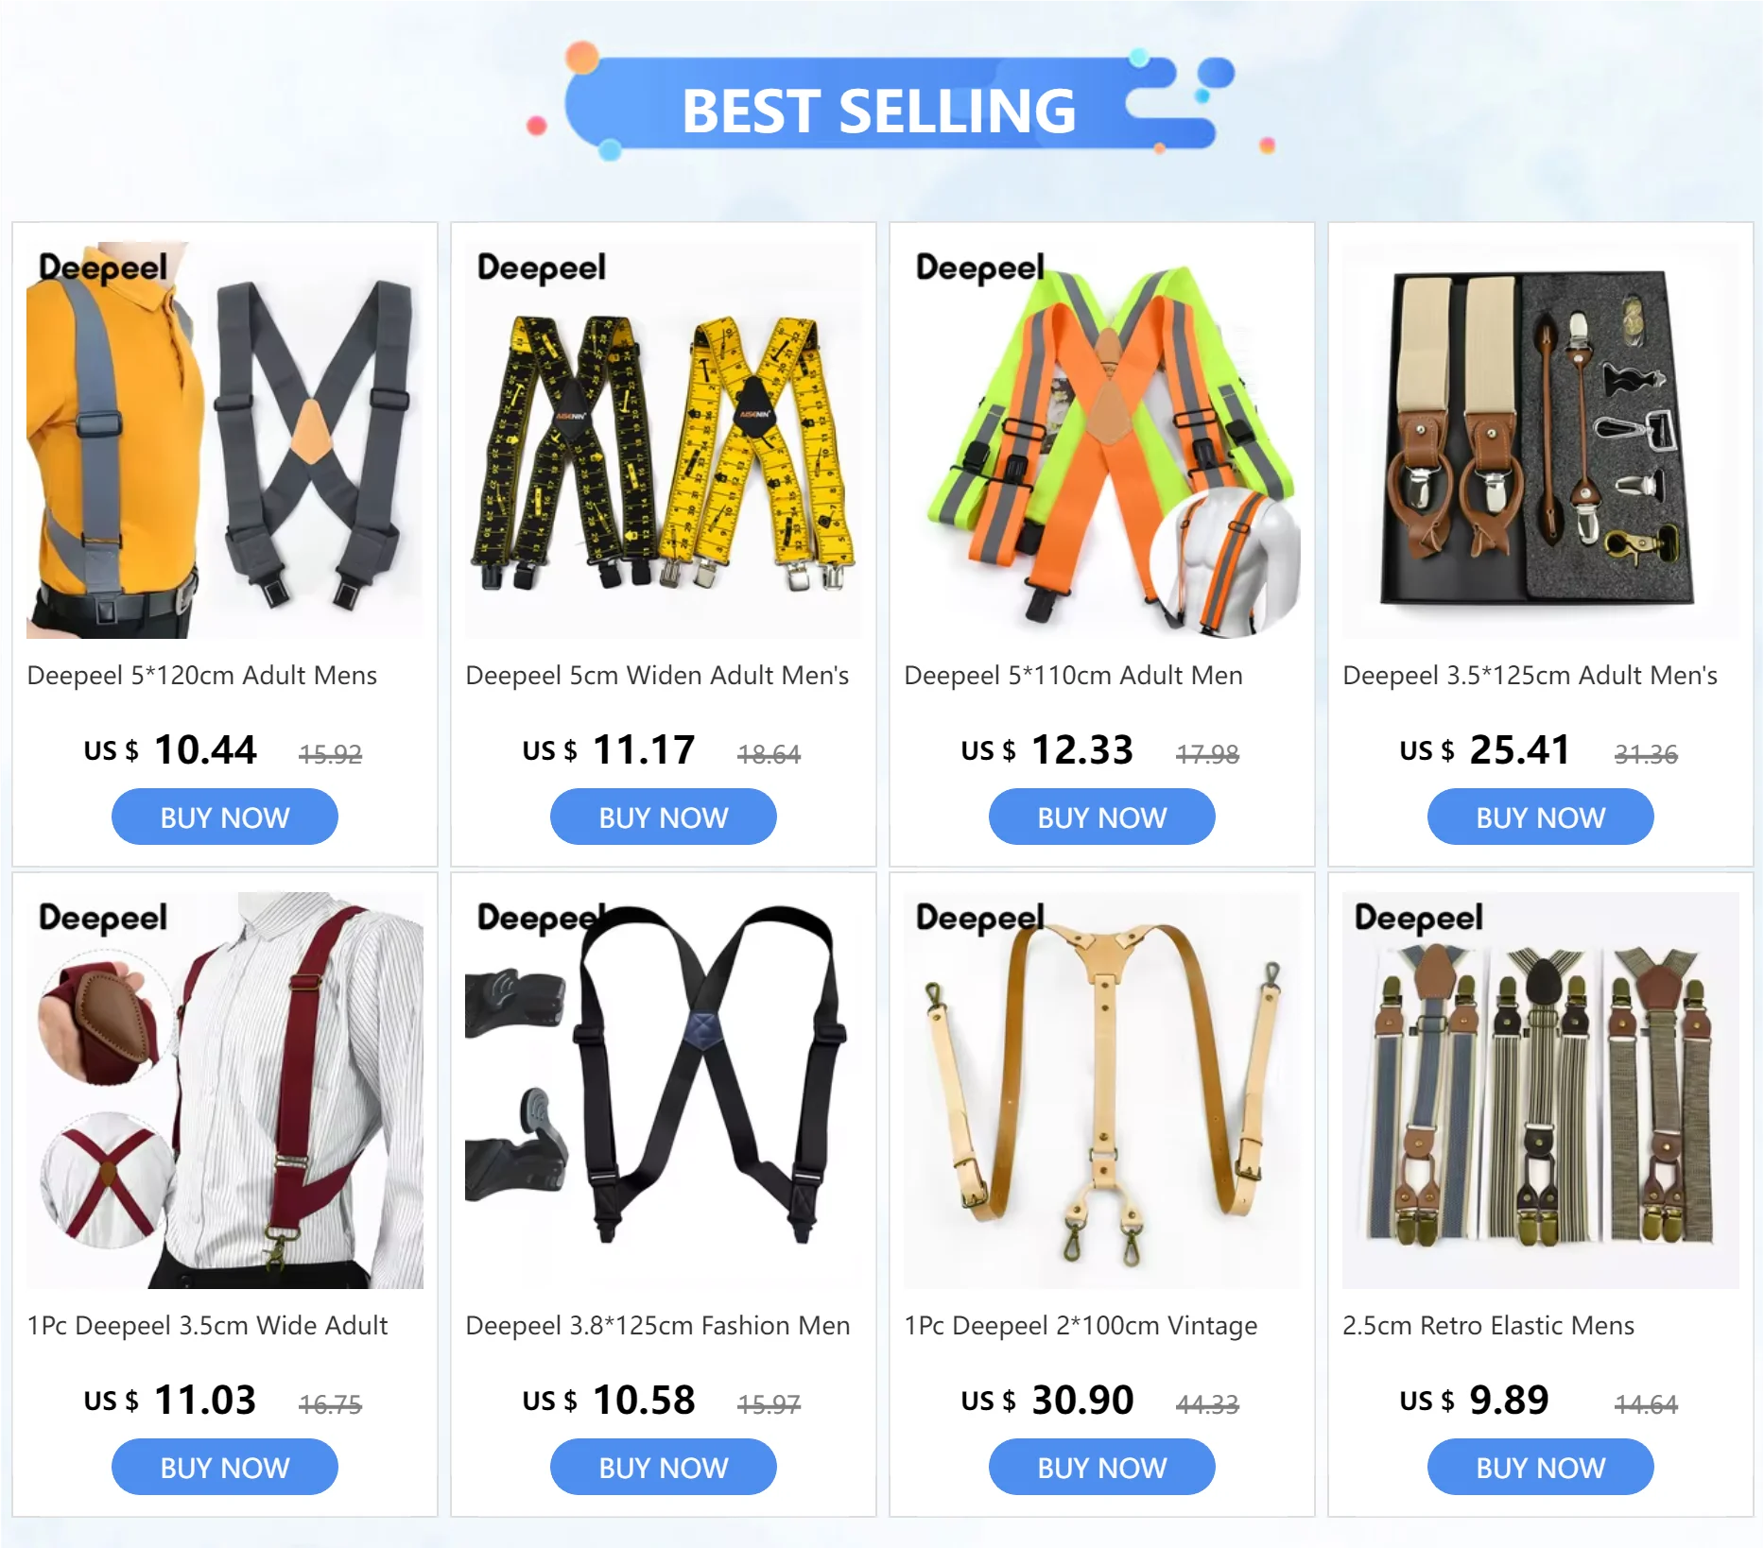This screenshot has width=1764, height=1548.
Task: Open the burgundy suspenders on shirt image
Action: click(x=225, y=1091)
